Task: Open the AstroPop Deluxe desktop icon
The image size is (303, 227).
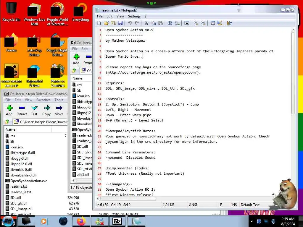Action: coord(34,45)
